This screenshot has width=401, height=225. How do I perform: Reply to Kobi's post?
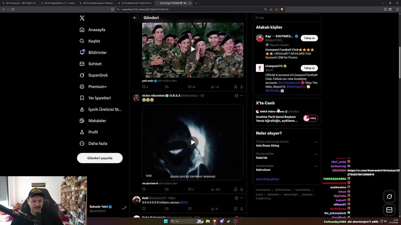click(x=144, y=209)
